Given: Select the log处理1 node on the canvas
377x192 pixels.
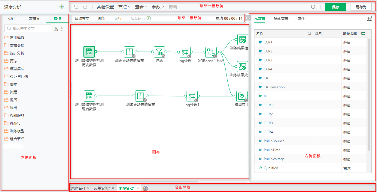Looking at the screenshot, I should [x=191, y=96].
